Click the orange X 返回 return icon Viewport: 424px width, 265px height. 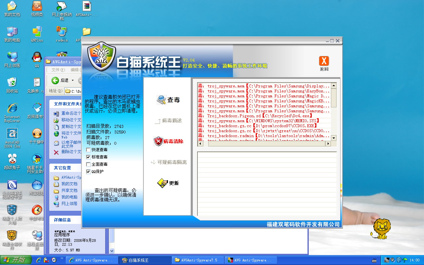[x=324, y=64]
